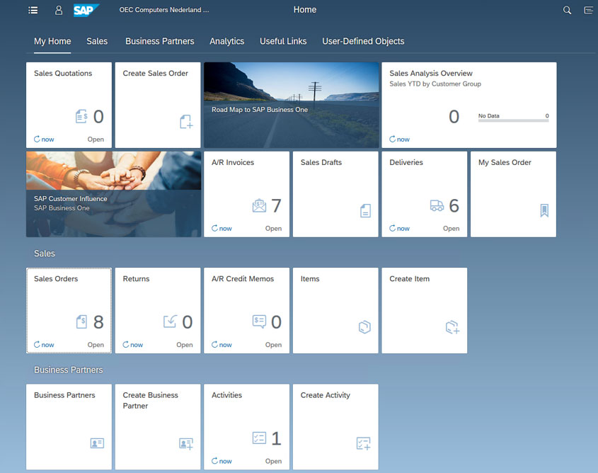Open the Sales Quotations tile title
The width and height of the screenshot is (598, 473).
click(63, 73)
